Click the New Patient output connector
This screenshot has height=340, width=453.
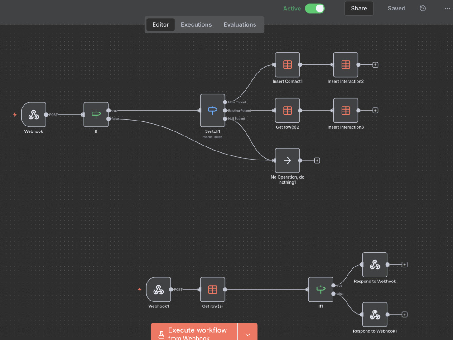click(225, 102)
